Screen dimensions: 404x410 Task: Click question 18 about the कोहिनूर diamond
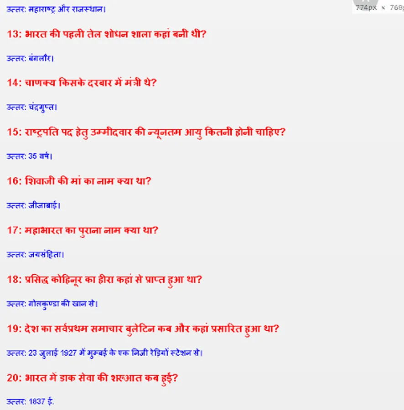104,280
